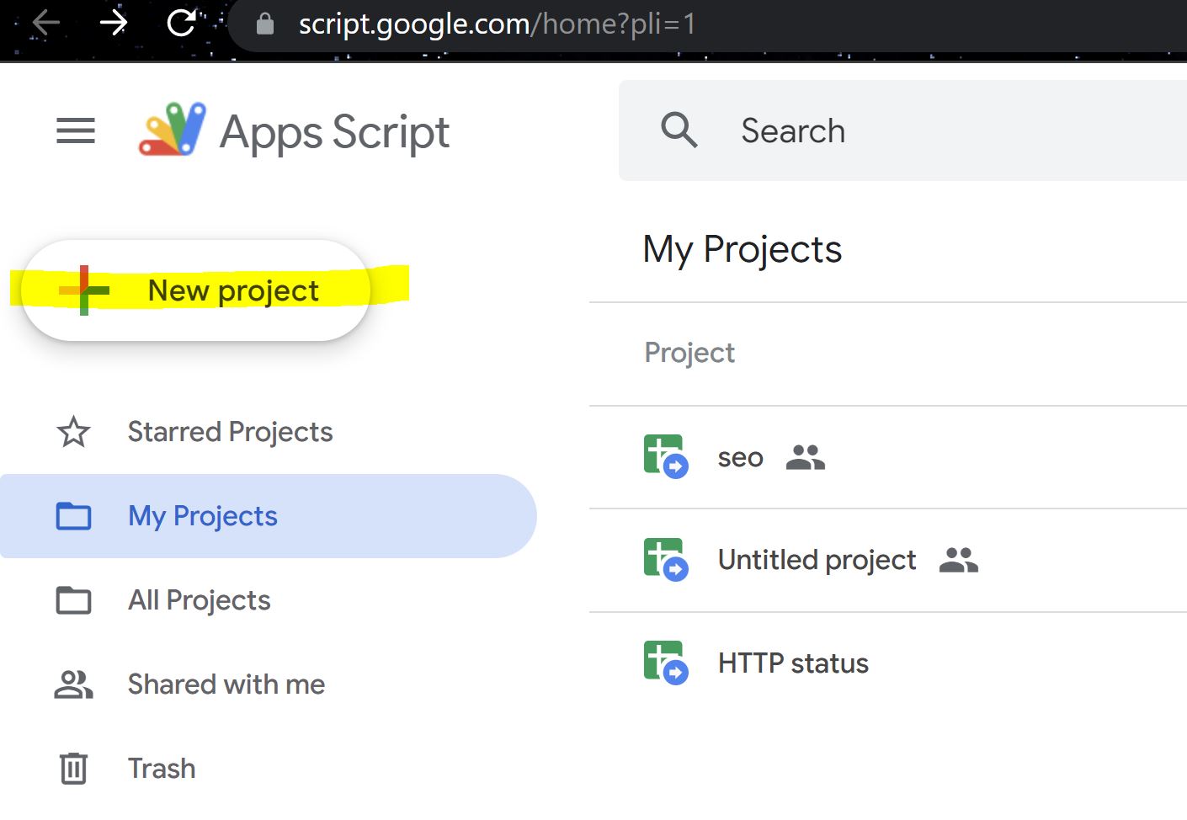Sort by the Project column header

(x=689, y=353)
